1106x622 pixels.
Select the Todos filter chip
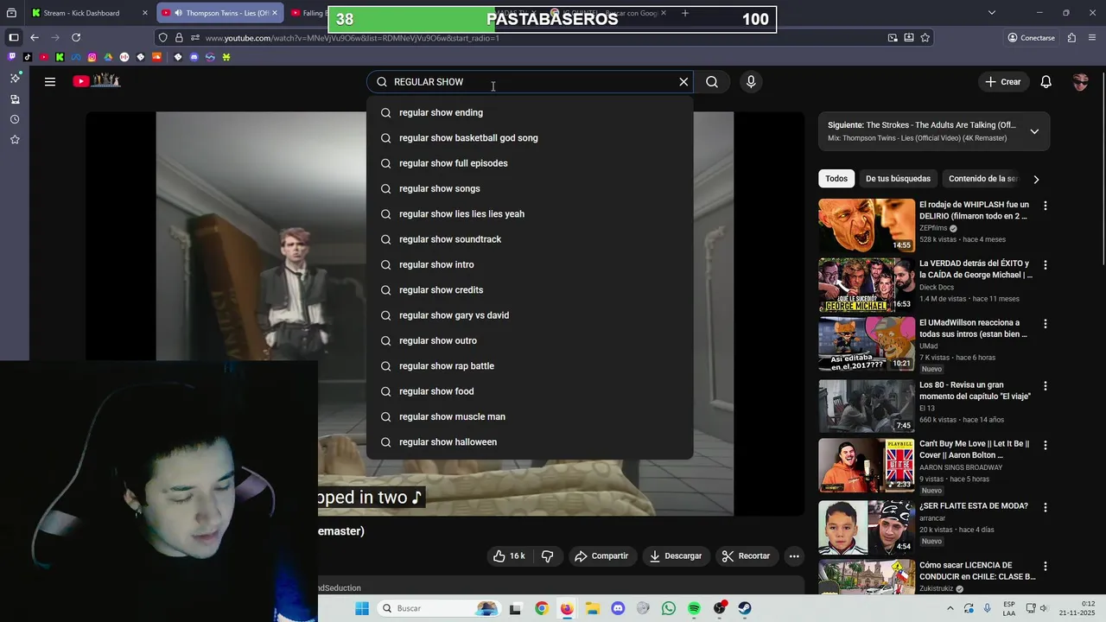(836, 179)
